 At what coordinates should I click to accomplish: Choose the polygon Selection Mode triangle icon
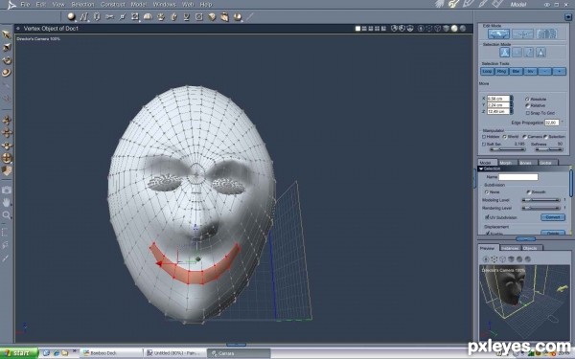(x=540, y=53)
